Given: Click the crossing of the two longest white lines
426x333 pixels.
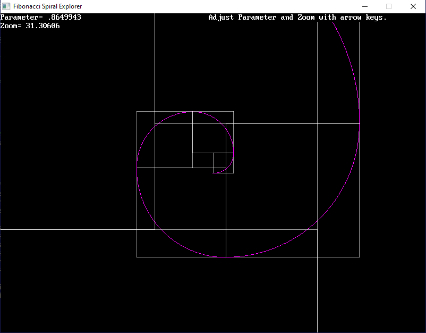Looking at the screenshot, I should [317, 229].
